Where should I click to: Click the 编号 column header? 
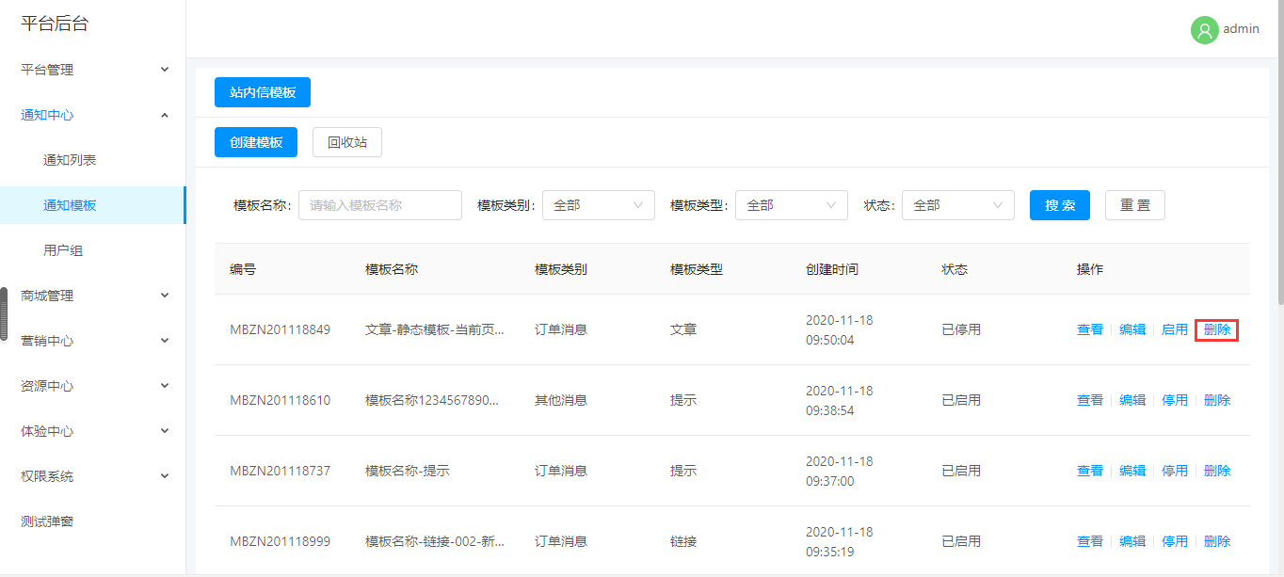[x=243, y=269]
